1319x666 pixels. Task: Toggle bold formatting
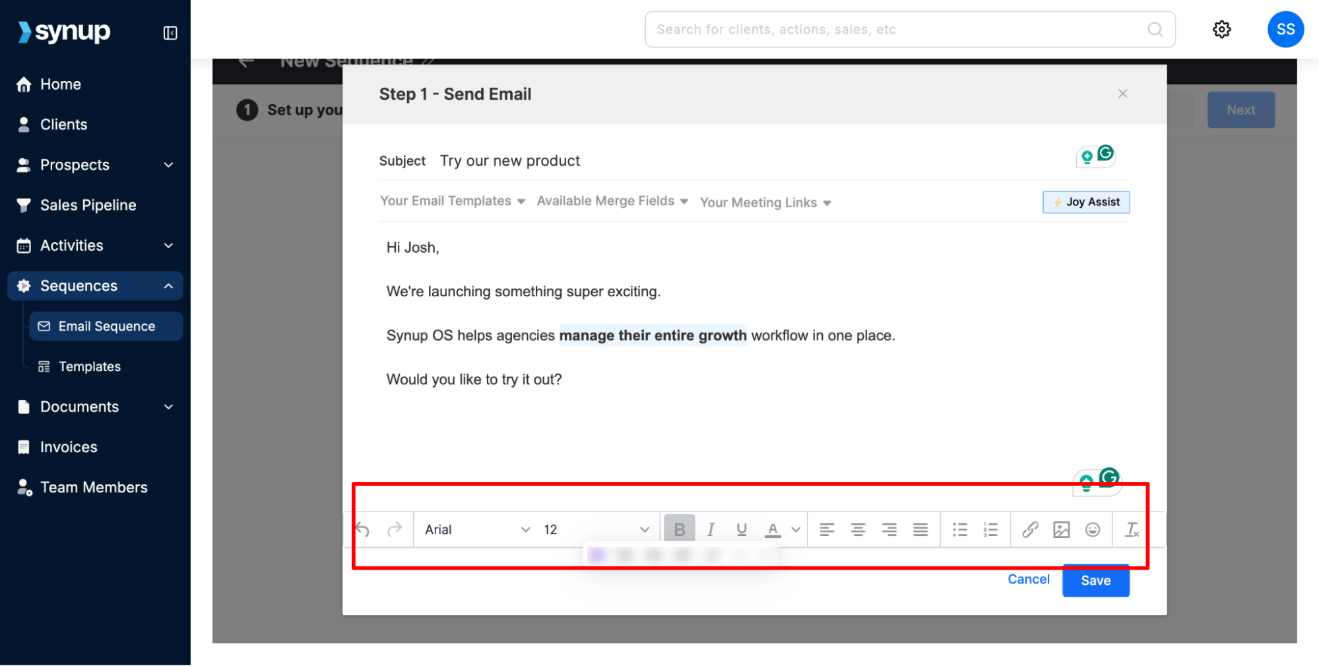point(680,529)
